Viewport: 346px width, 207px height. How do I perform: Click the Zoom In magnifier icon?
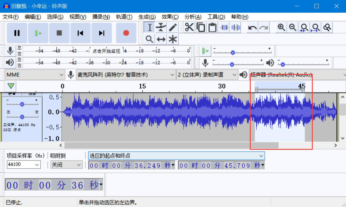(x=281, y=27)
